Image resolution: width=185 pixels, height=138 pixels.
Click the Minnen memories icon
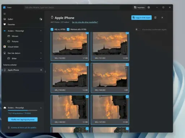9,36
